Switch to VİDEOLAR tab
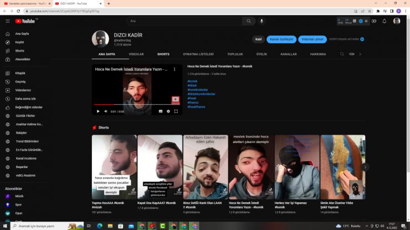 coord(136,54)
